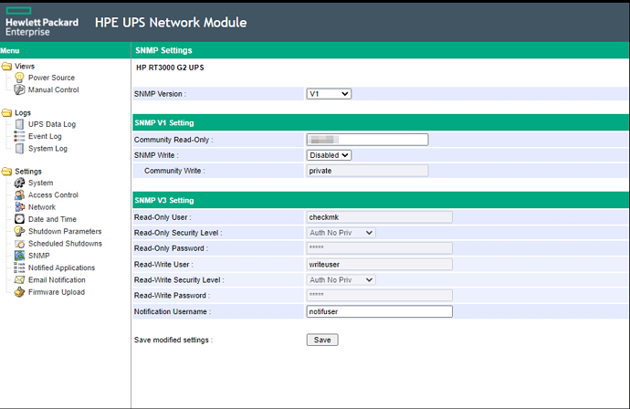Click the SNMP menu icon
The image size is (630, 409).
coord(19,256)
